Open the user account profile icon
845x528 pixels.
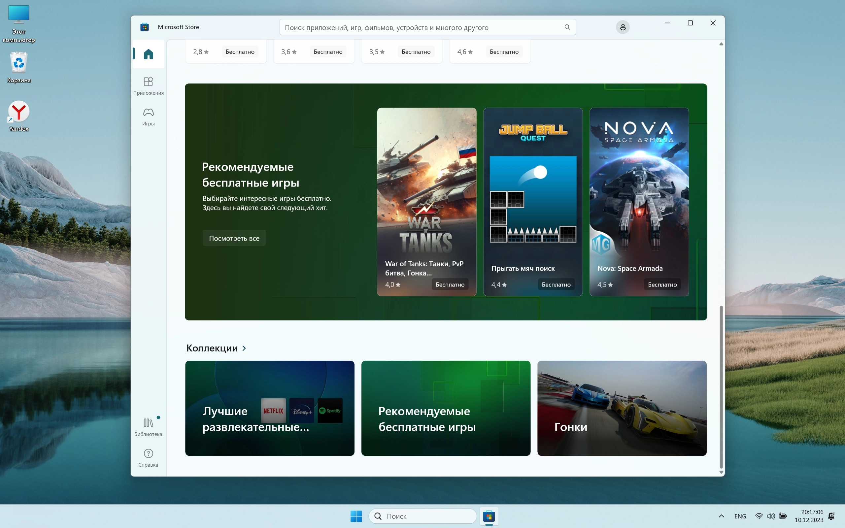623,27
